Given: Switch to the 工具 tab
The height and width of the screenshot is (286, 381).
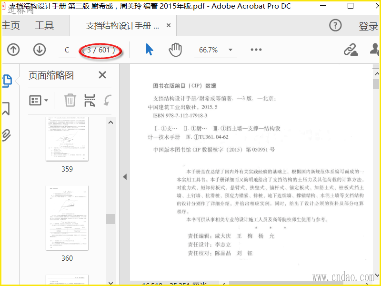Looking at the screenshot, I should tap(44, 25).
